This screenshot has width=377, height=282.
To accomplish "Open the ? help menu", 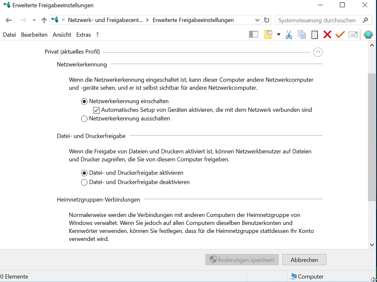I will 97,35.
